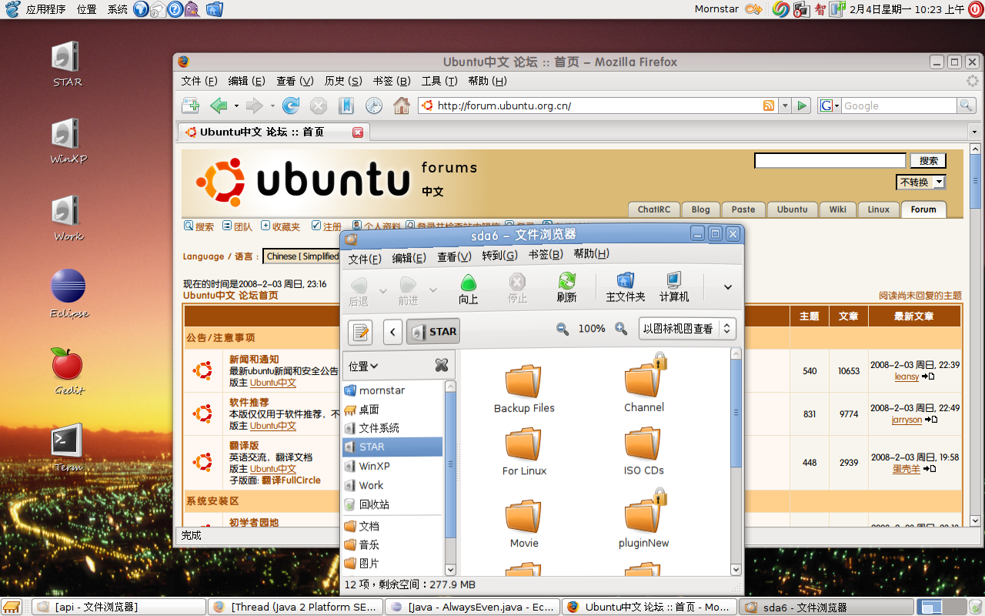This screenshot has width=985, height=616.
Task: Close the Ubuntu forum Firefox tab
Action: pos(358,132)
